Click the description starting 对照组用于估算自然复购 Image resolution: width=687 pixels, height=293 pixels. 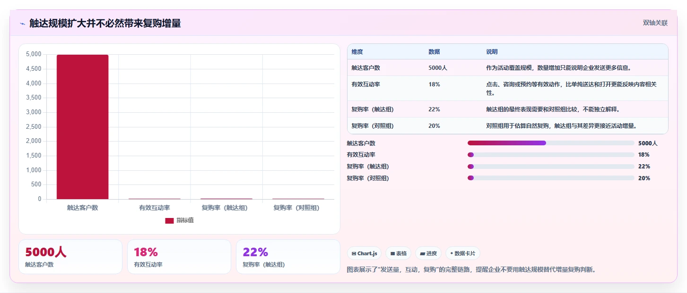(561, 126)
